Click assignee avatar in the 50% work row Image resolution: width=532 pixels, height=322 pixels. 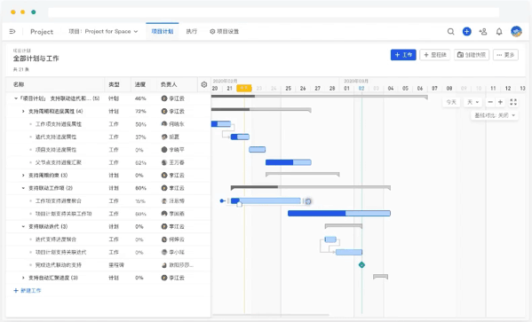pos(164,124)
